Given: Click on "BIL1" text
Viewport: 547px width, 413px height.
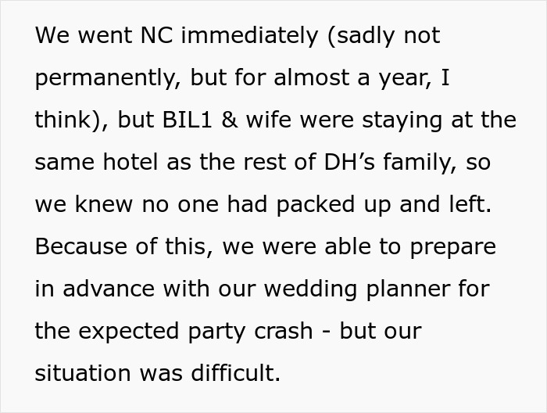Looking at the screenshot, I should tap(188, 120).
